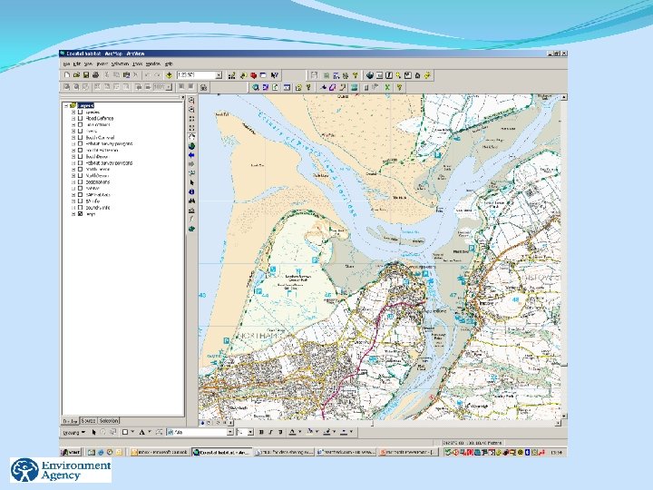Click the Fixed Zoom In icon

191,119
